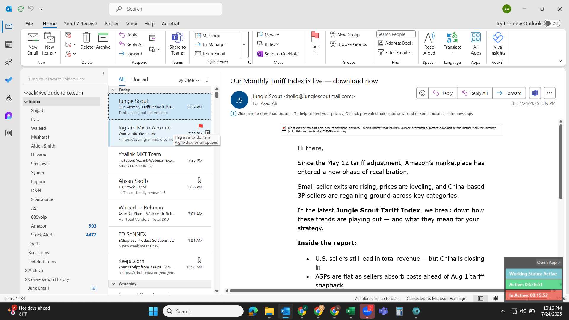The image size is (569, 320).
Task: Share to Teams from the ribbon
Action: 178,44
